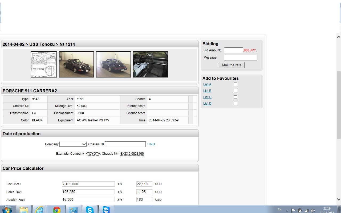Click the EXZ15-0023405 example chassis link
This screenshot has height=213, width=341.
[x=132, y=154]
